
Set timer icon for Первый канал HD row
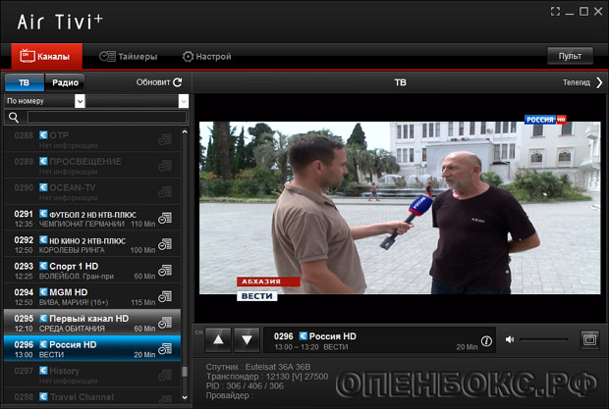(165, 323)
